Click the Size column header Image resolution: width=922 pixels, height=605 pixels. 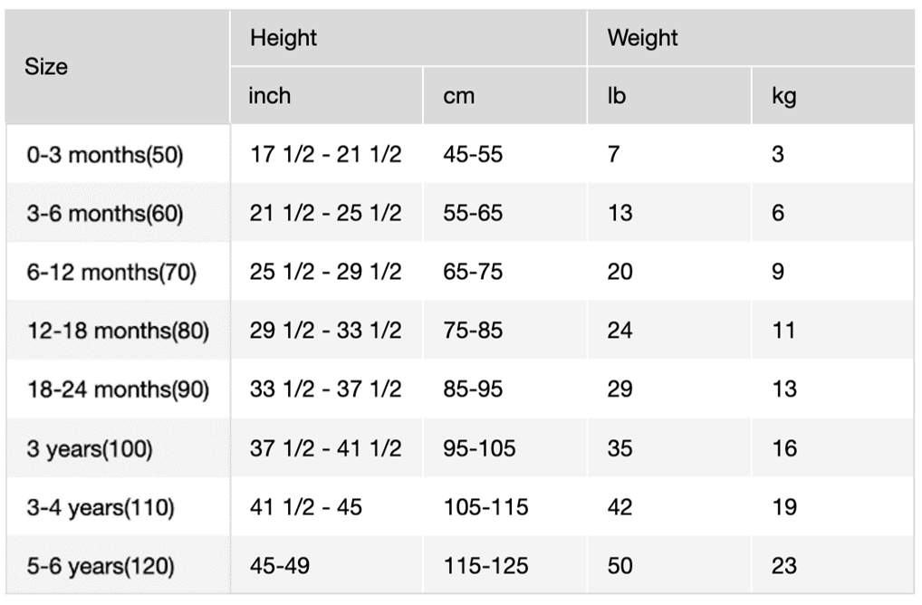(46, 67)
